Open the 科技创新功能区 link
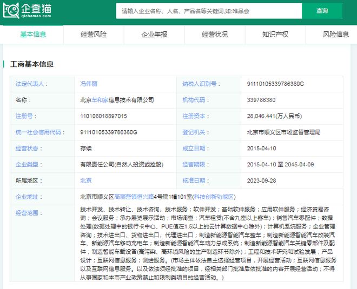Image resolution: width=357 pixels, height=289 pixels. (214, 197)
